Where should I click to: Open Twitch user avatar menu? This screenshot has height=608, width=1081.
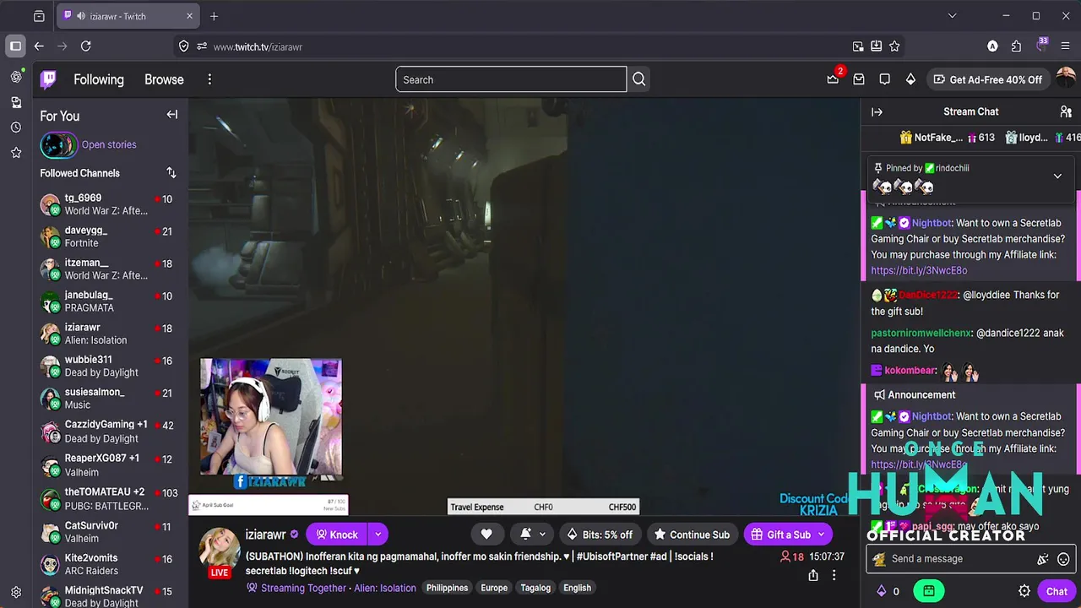[1066, 79]
